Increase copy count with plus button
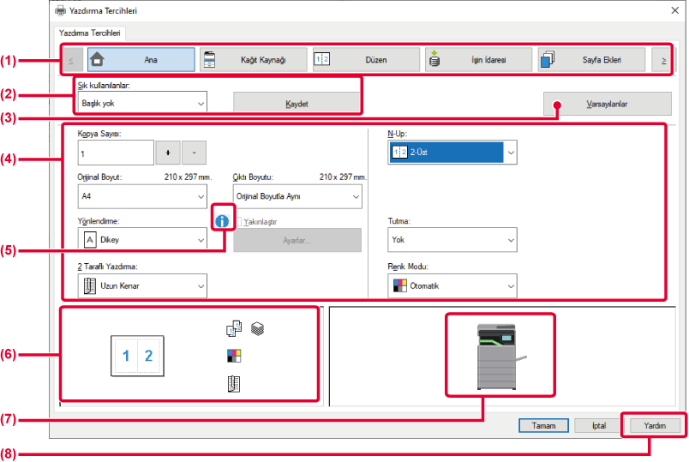Viewport: 689px width, 462px height. pos(168,152)
